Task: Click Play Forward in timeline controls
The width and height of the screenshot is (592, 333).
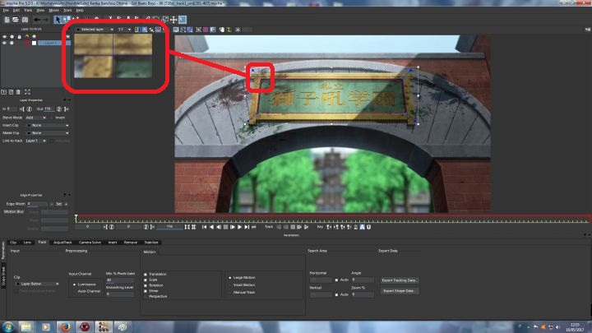Action: 239,227
